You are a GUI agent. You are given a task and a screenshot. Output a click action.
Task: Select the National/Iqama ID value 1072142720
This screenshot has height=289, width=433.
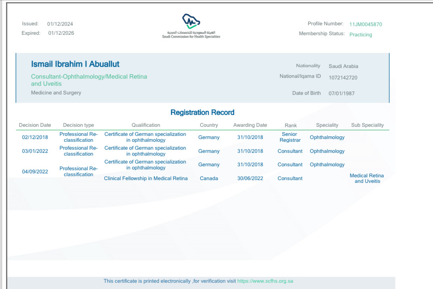pos(343,78)
